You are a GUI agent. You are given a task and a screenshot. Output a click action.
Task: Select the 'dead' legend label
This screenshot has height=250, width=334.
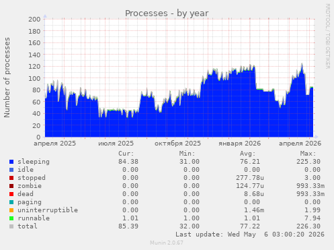point(26,194)
